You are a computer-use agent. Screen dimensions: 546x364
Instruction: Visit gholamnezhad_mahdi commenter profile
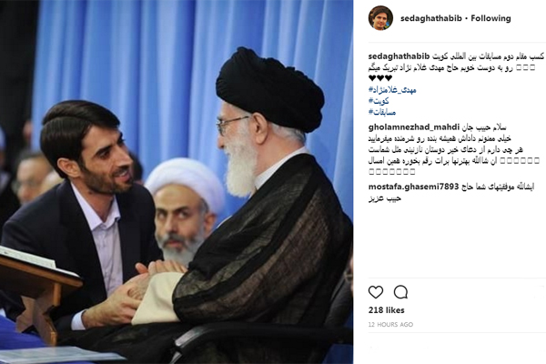coord(414,127)
